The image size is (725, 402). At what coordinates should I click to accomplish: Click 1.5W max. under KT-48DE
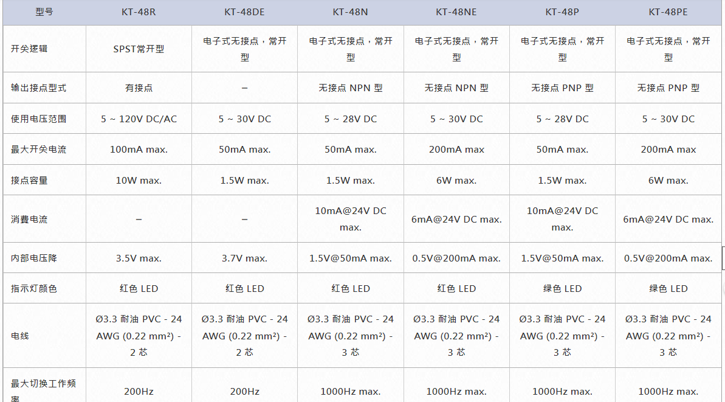point(244,181)
